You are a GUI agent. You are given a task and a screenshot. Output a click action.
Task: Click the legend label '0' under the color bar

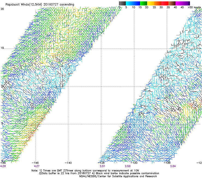120,7
